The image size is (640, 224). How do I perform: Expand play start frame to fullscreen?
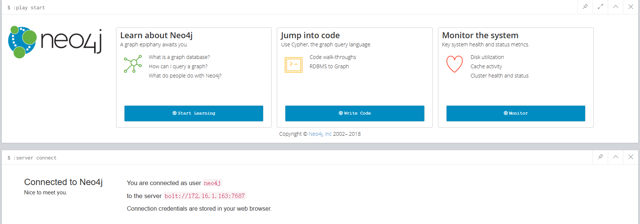(x=600, y=7)
